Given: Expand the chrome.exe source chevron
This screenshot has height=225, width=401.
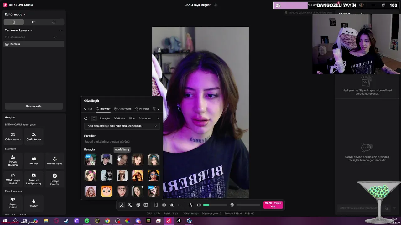Looking at the screenshot, I should [55, 37].
